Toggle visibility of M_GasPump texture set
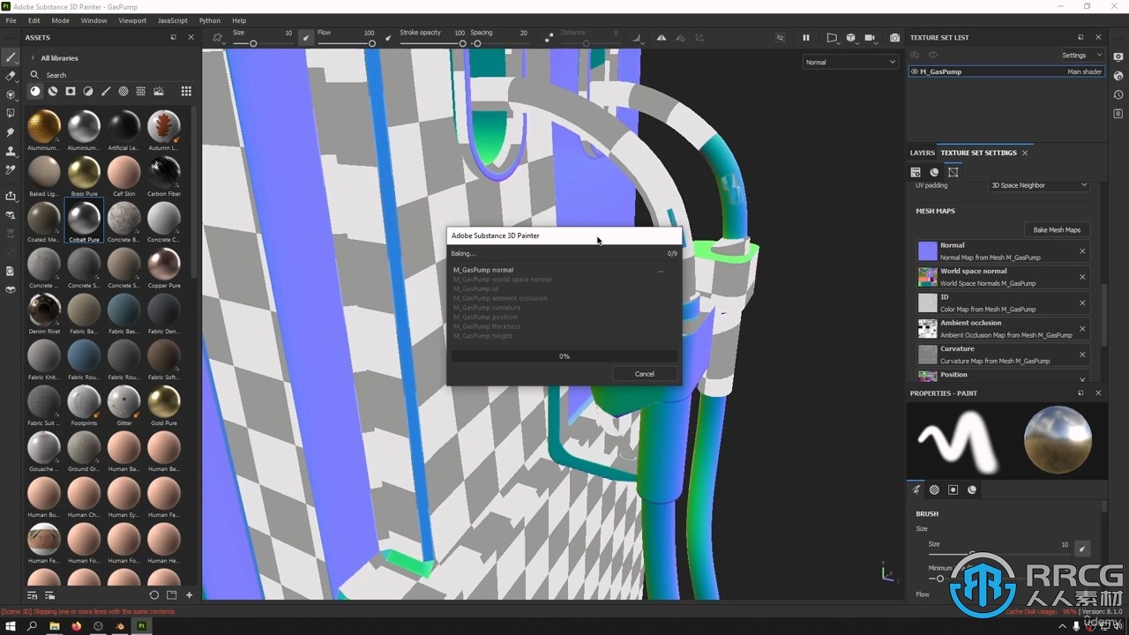Image resolution: width=1129 pixels, height=635 pixels. [x=915, y=71]
